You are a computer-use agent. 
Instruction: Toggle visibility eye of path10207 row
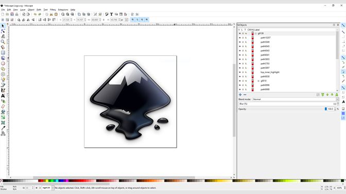(x=240, y=38)
